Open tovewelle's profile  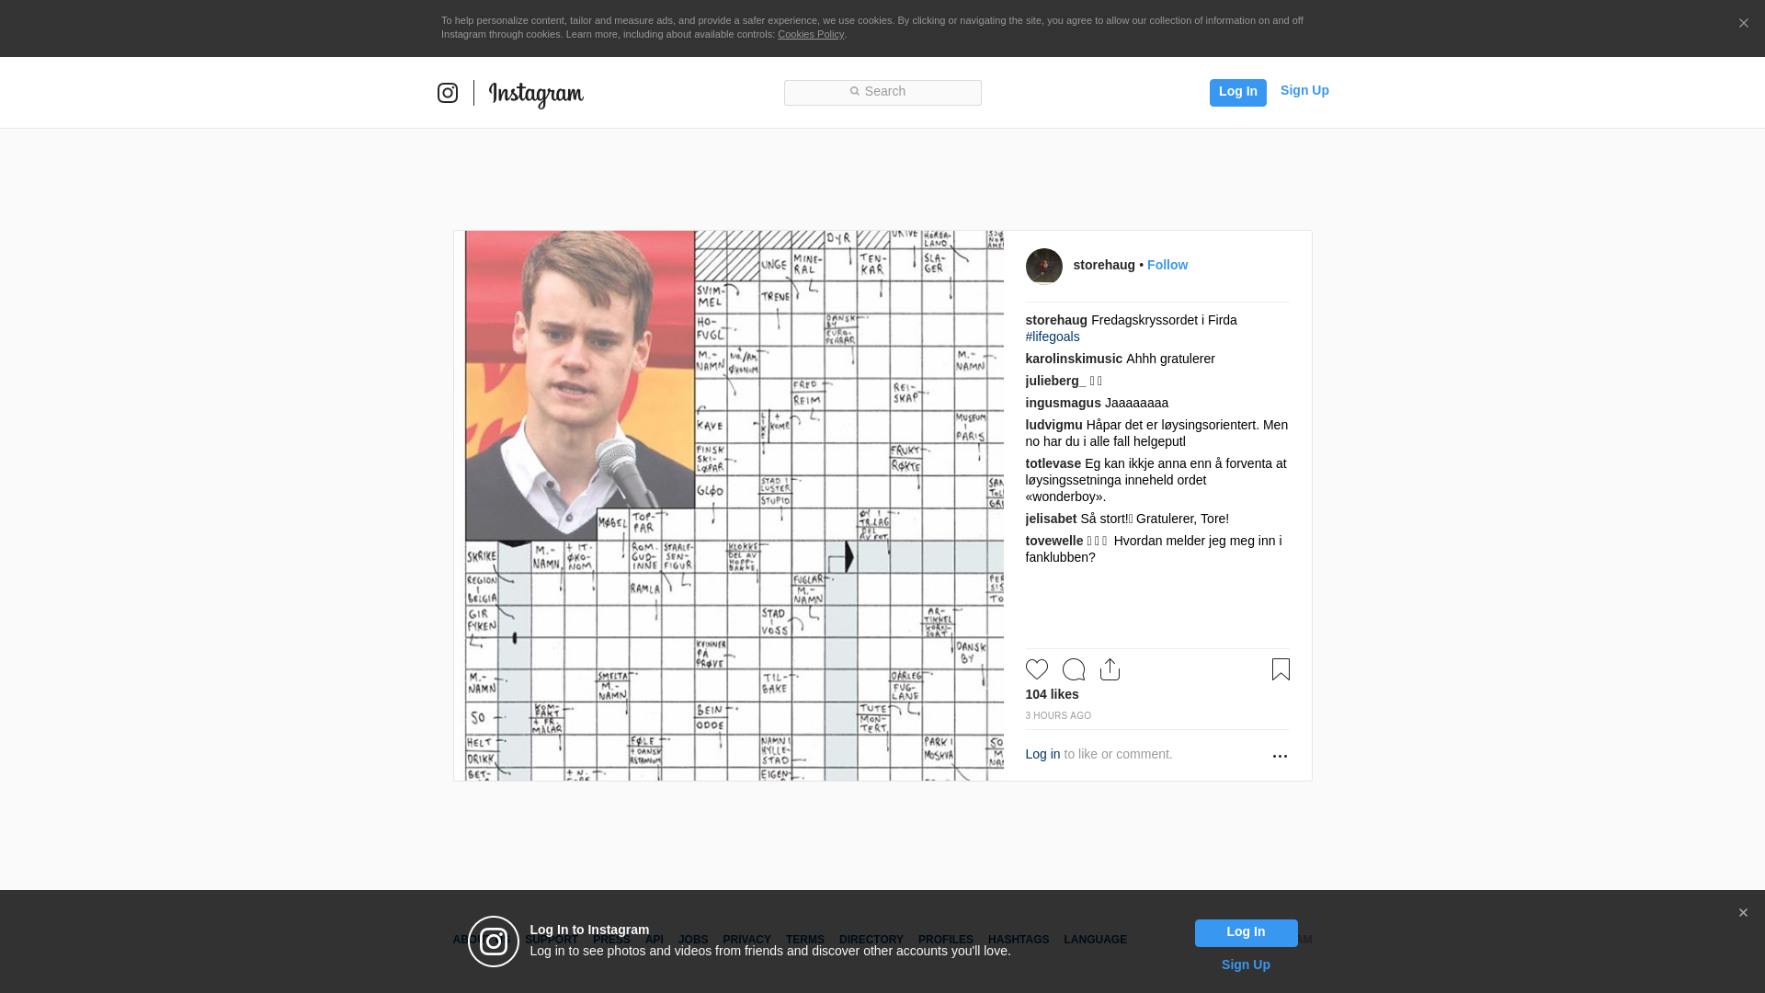[1054, 541]
